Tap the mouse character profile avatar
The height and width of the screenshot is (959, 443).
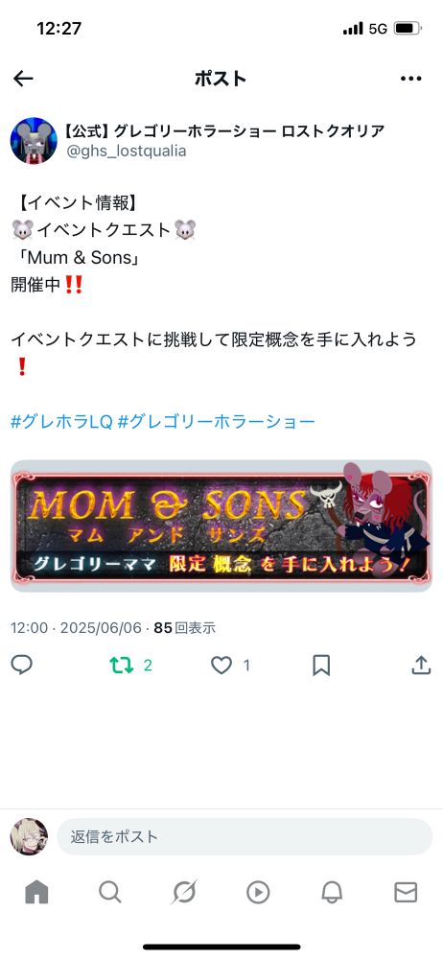click(34, 141)
